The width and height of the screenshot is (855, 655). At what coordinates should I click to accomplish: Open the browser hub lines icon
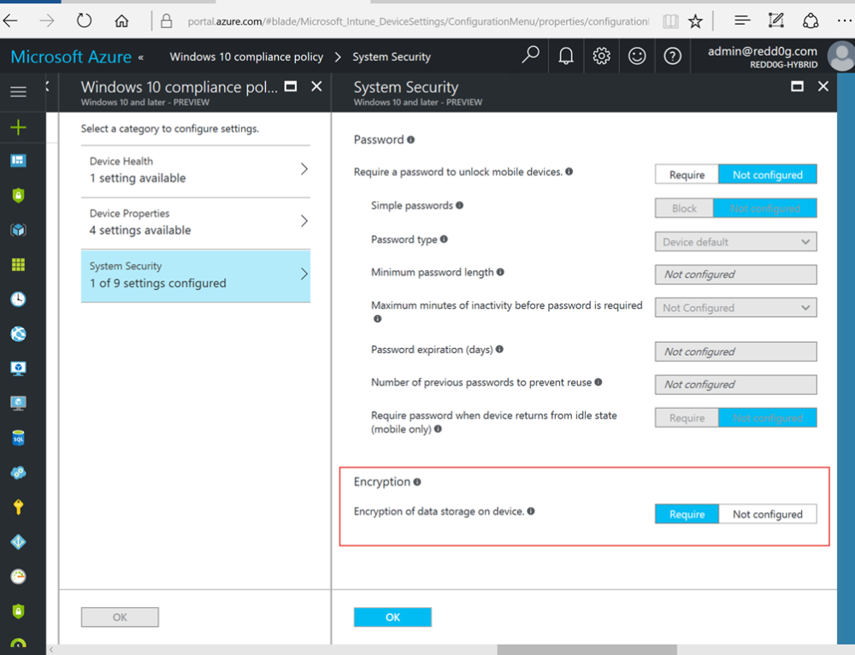point(742,21)
